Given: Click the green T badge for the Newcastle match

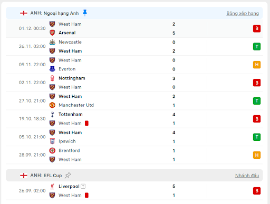Looking at the screenshot, I should tap(257, 47).
